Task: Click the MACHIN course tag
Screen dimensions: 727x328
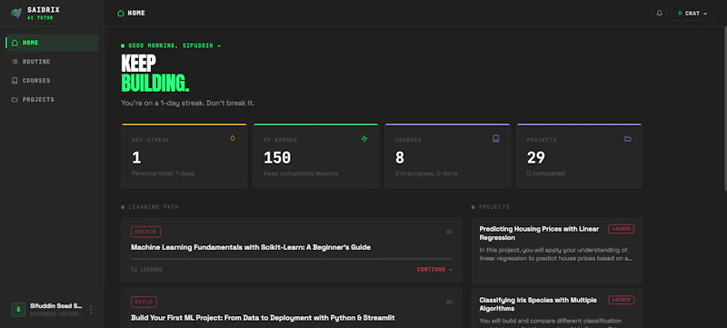Action: [x=145, y=232]
